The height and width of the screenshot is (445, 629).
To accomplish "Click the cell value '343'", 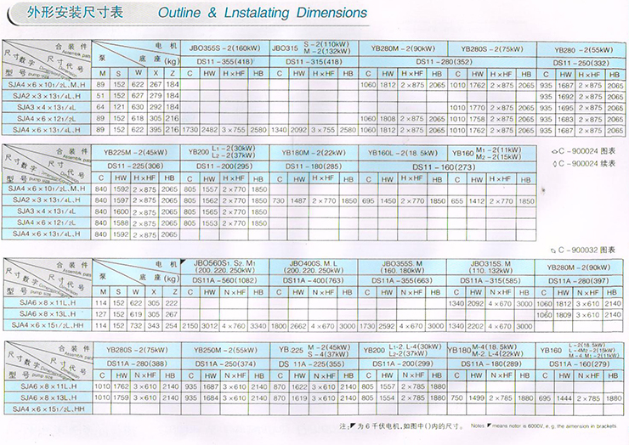I will tap(154, 326).
